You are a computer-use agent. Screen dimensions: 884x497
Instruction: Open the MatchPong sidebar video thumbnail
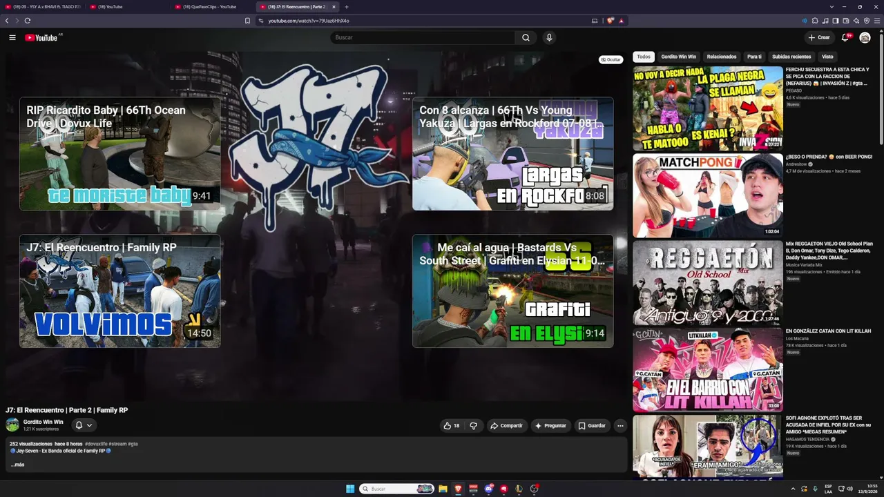click(708, 195)
